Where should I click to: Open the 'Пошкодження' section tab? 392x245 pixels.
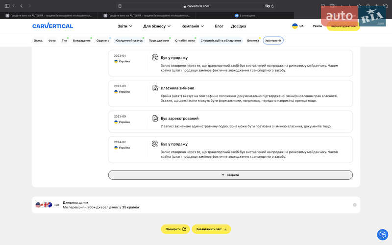tap(159, 41)
